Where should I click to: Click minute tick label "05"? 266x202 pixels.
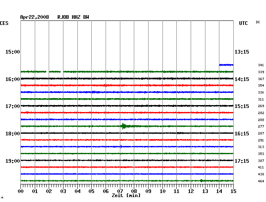pyautogui.click(x=91, y=191)
